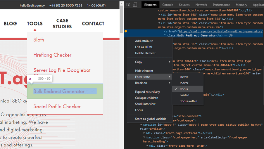Choose Expand recursively
This screenshot has height=149, width=264.
[150, 92]
